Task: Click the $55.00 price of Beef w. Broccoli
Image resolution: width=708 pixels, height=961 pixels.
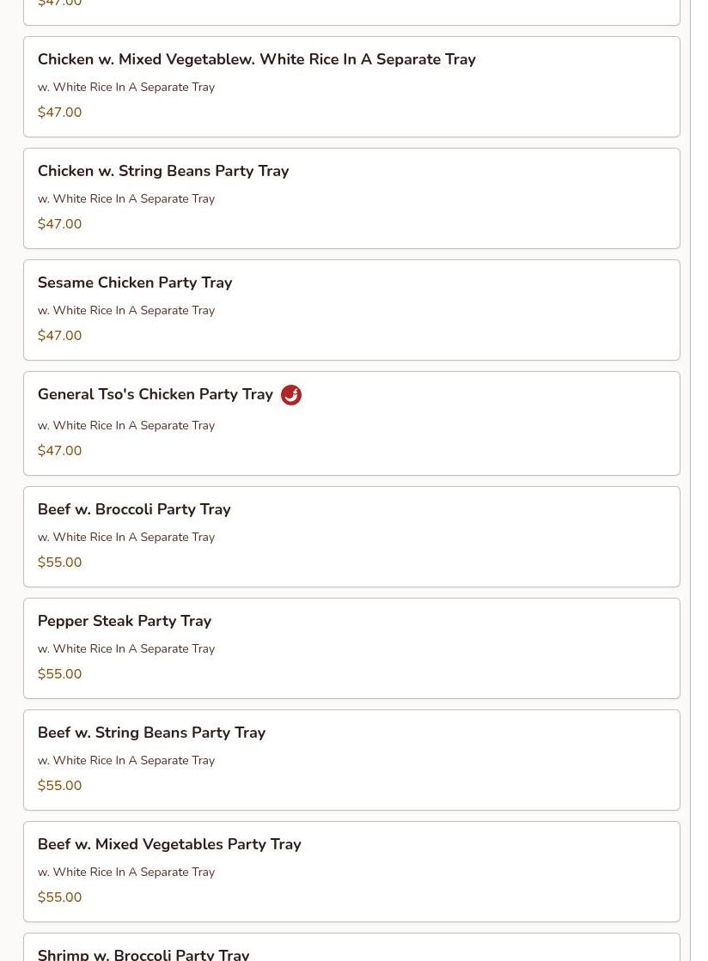Action: click(60, 563)
